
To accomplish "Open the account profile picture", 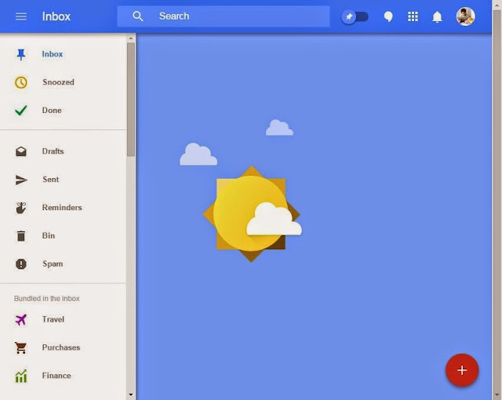I will tap(465, 16).
